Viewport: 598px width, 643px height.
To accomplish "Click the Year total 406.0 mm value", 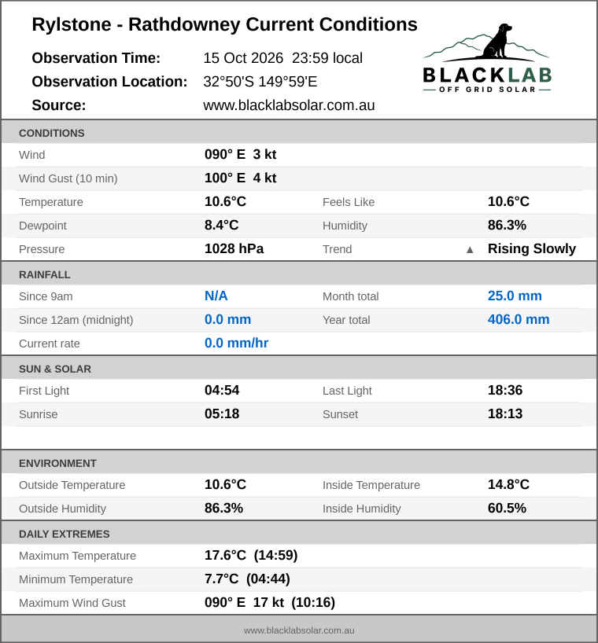I will click(x=519, y=319).
